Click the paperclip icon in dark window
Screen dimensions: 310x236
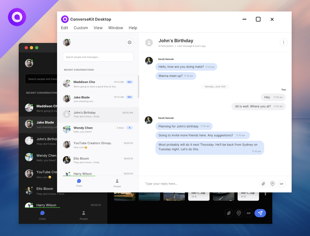(x=229, y=213)
